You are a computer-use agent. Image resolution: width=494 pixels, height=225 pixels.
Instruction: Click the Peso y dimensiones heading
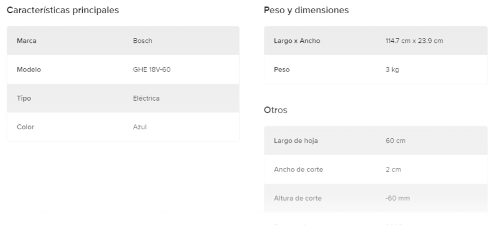click(306, 11)
